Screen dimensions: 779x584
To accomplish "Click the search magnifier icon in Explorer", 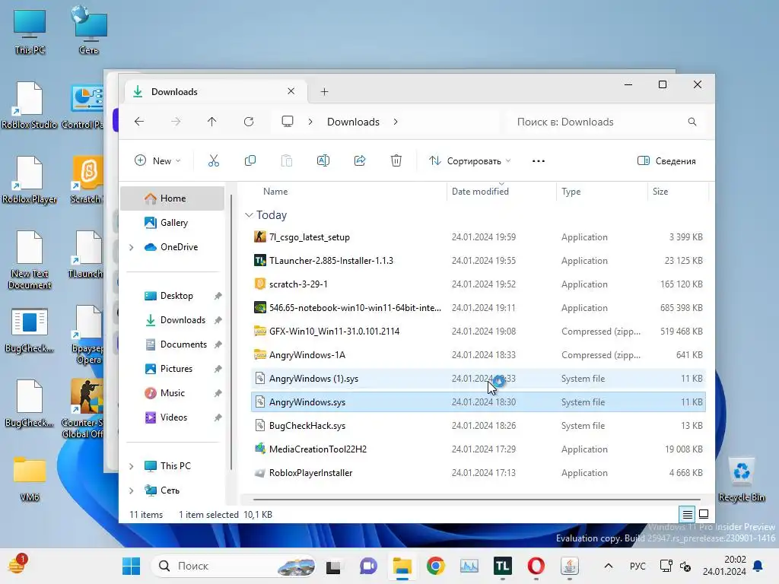I will pos(692,122).
